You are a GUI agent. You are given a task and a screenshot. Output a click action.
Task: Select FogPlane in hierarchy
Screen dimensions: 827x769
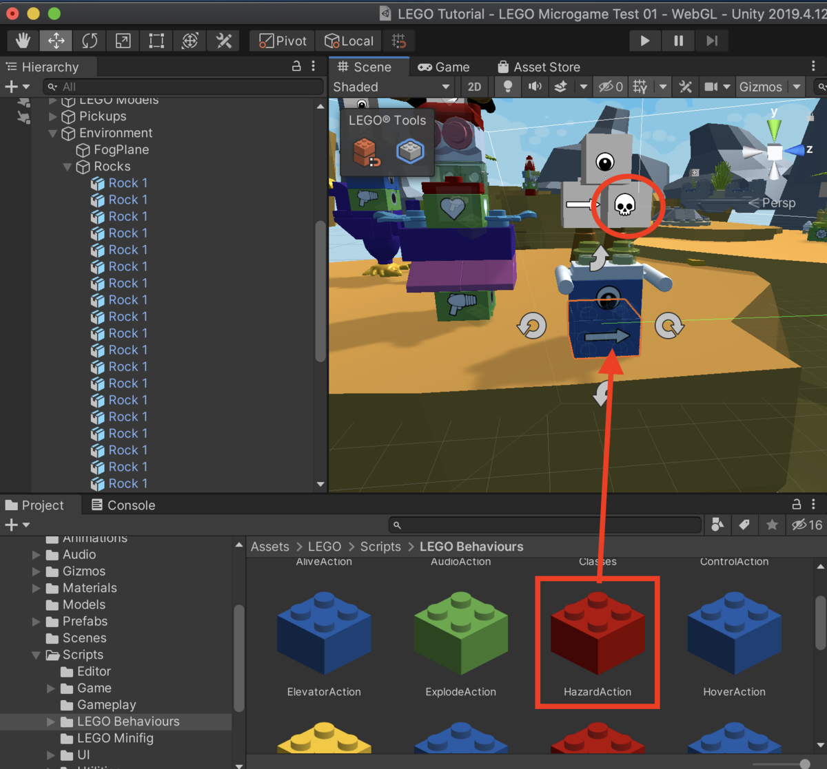point(121,150)
